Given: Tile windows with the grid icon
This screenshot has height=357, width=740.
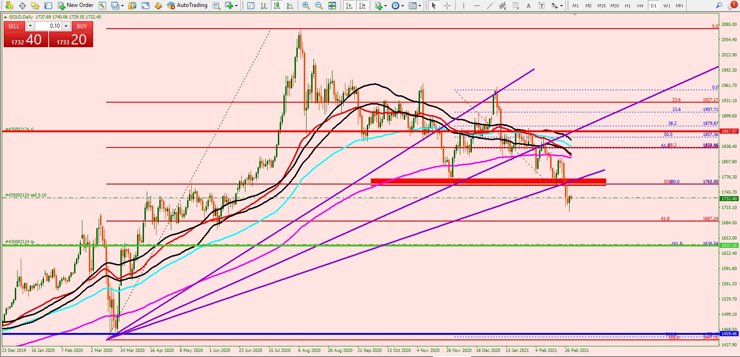Looking at the screenshot, I should (332, 6).
